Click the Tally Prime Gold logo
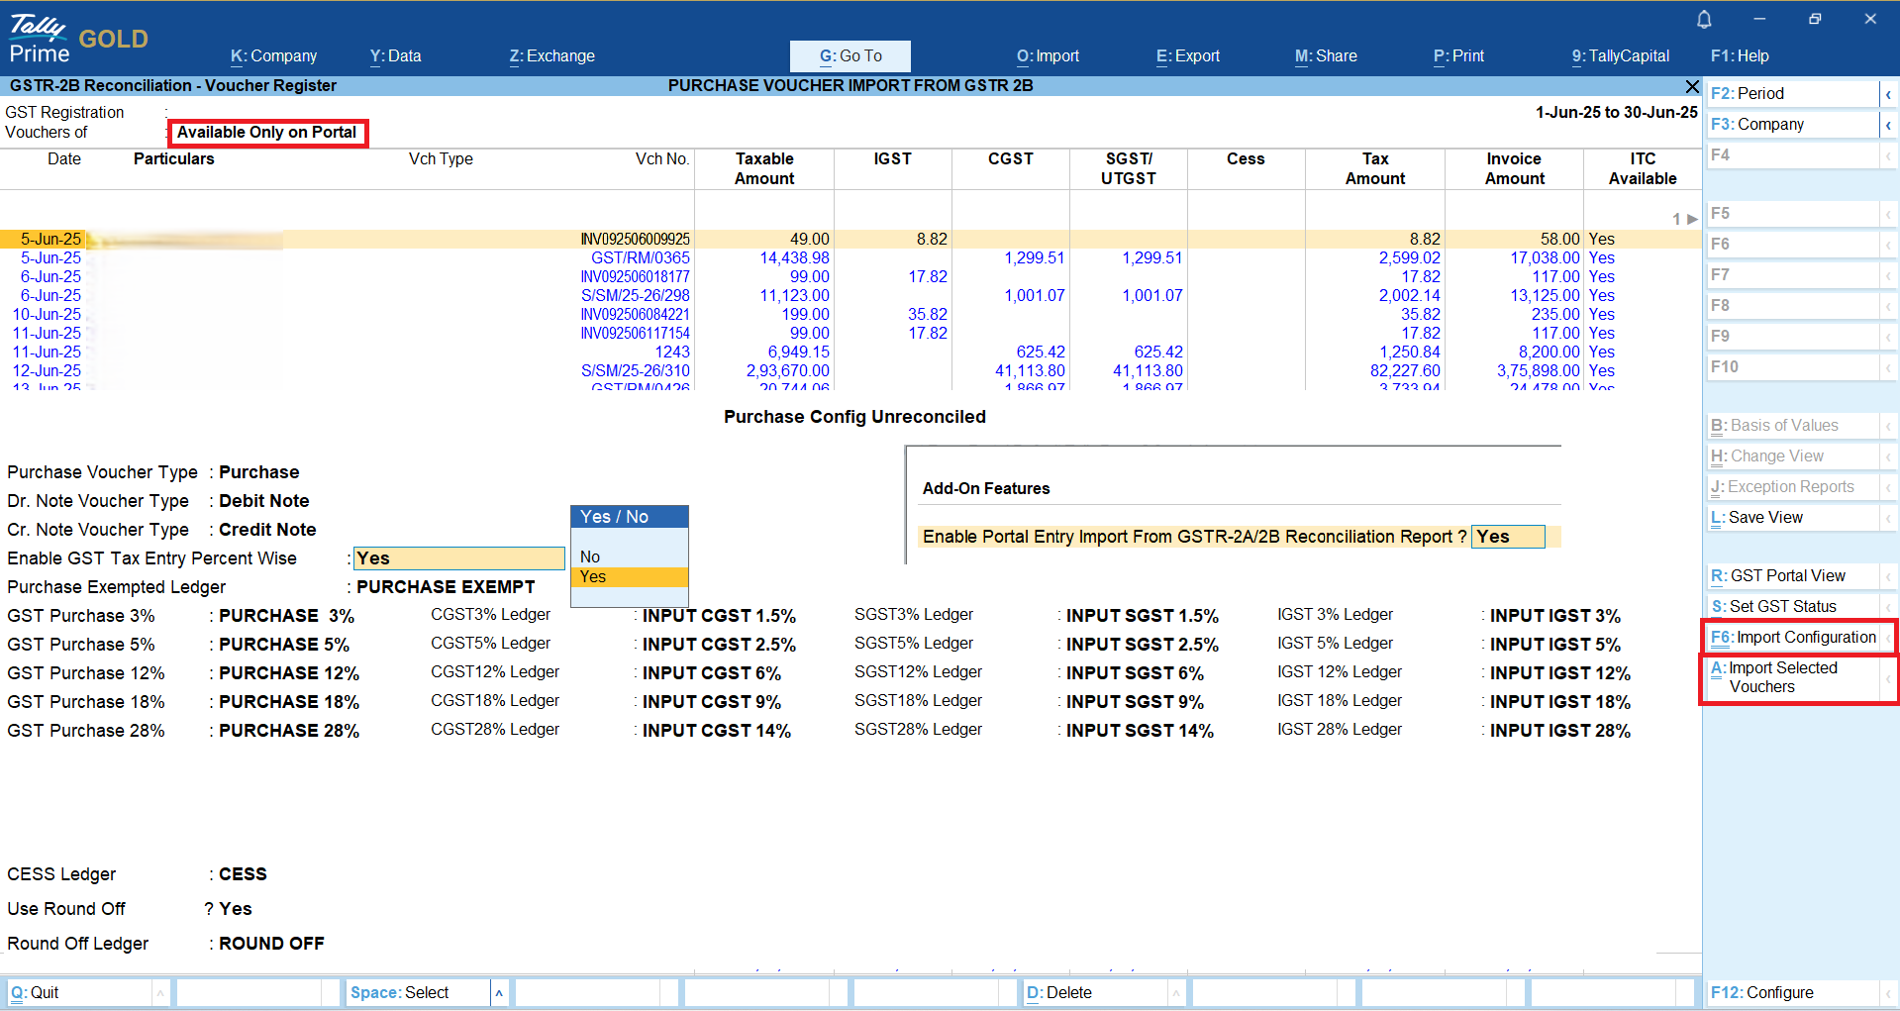The width and height of the screenshot is (1900, 1011). point(77,40)
